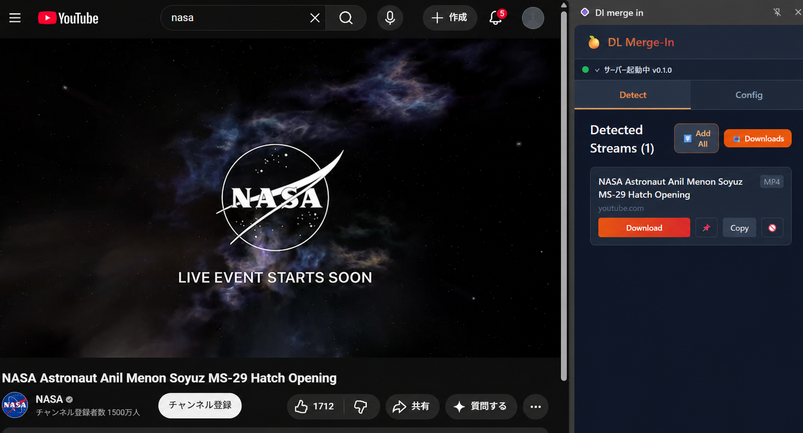This screenshot has height=433, width=803.
Task: Open the account avatar menu
Action: click(533, 18)
